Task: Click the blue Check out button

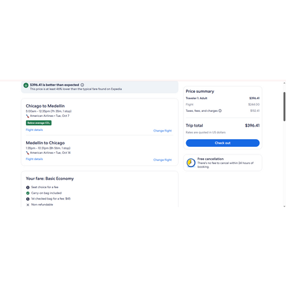Action: pyautogui.click(x=222, y=143)
